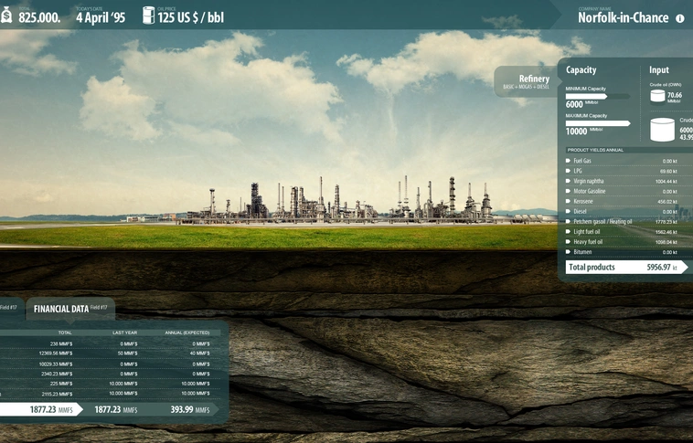Click the Norfolk-in-Chance company name
This screenshot has width=693, height=443.
pos(624,17)
